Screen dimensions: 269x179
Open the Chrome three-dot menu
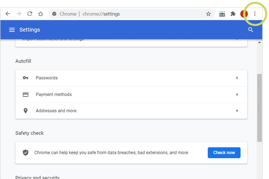(x=255, y=14)
